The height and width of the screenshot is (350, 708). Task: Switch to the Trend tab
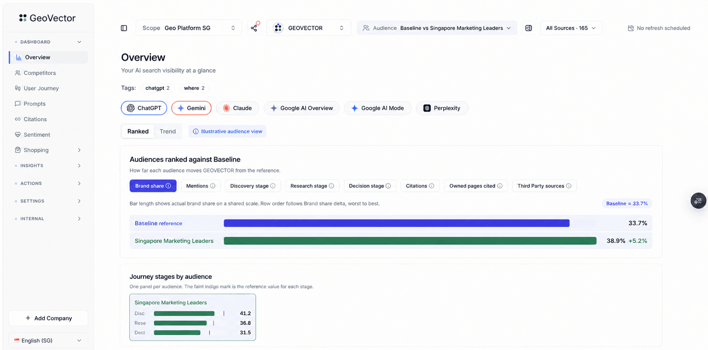pos(168,131)
